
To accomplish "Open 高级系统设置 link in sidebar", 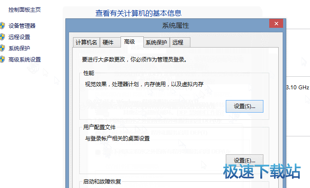I will coord(25,60).
